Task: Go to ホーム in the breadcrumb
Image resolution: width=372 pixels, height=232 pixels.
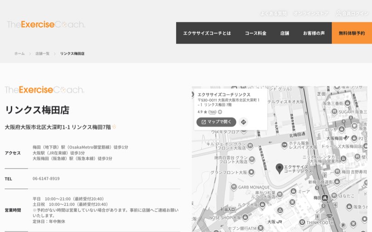Action: pos(20,53)
